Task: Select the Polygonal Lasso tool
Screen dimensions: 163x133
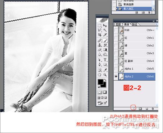Action: click(x=100, y=30)
